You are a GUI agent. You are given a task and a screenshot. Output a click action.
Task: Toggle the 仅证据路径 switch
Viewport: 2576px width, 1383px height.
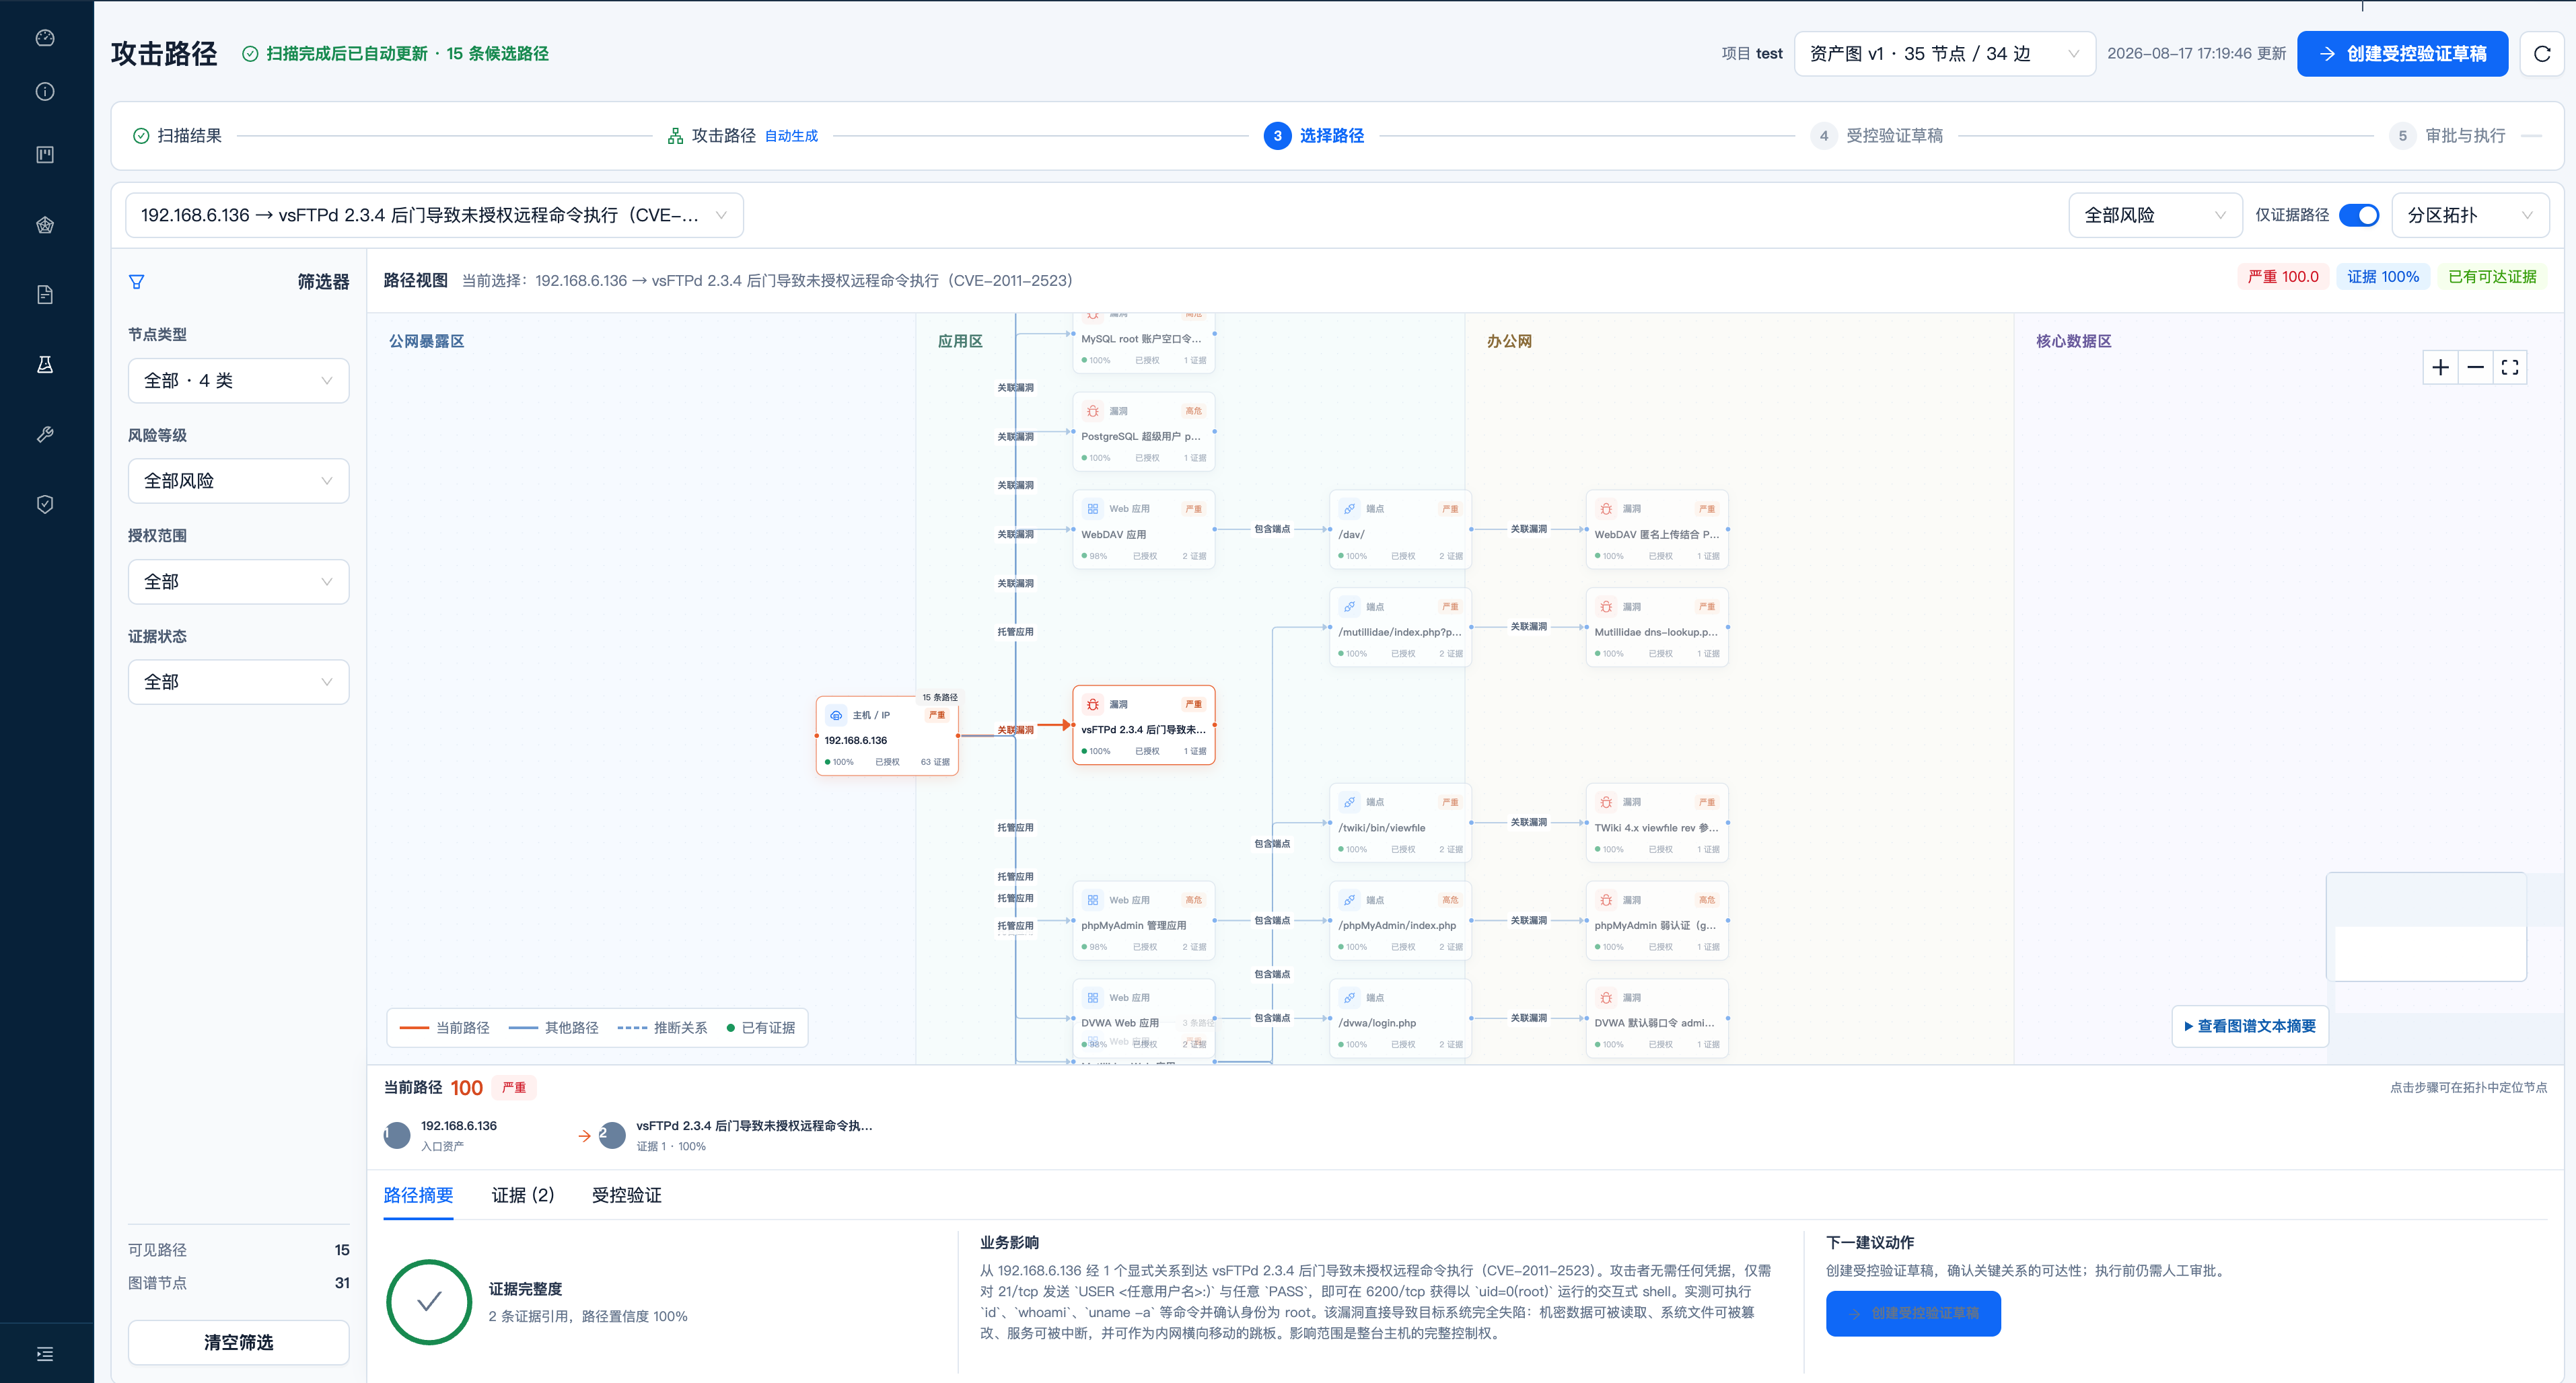pos(2359,216)
